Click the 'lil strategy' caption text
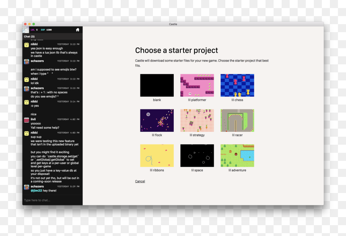 197,135
